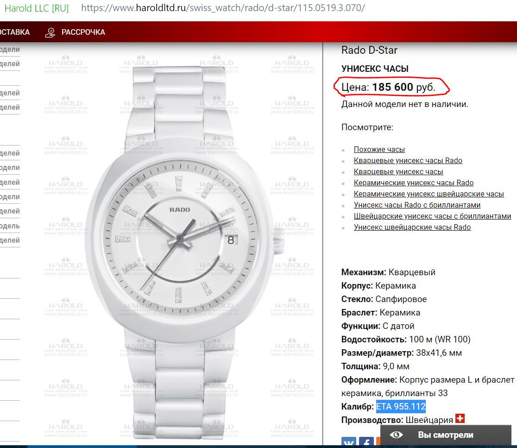Go to Кварцевые унисекс часы link
The height and width of the screenshot is (448, 517).
398,171
